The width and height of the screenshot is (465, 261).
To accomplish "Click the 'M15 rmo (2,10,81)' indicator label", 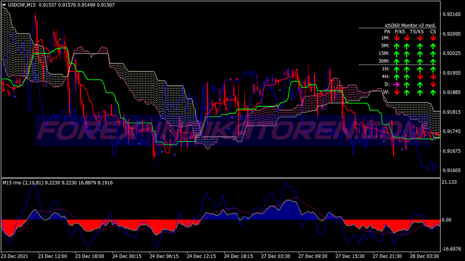I will point(23,183).
